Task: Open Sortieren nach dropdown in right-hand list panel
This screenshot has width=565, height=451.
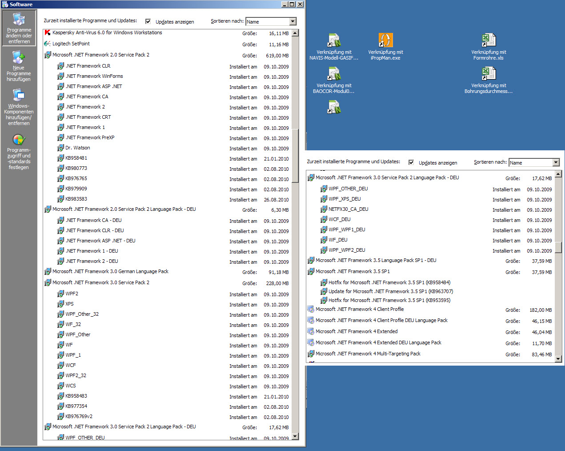Action: (556, 162)
